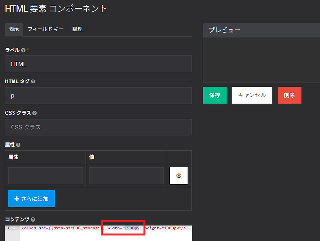Open the CSS クラス help icon
Screen dimensions: 320x241
(35, 113)
